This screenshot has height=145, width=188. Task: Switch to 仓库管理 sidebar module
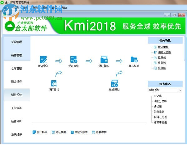tap(17, 68)
